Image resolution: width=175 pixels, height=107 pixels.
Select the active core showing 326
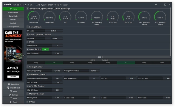tap(54, 63)
